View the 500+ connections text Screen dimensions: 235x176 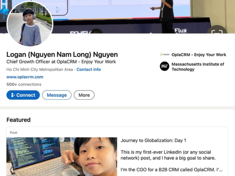click(x=24, y=84)
